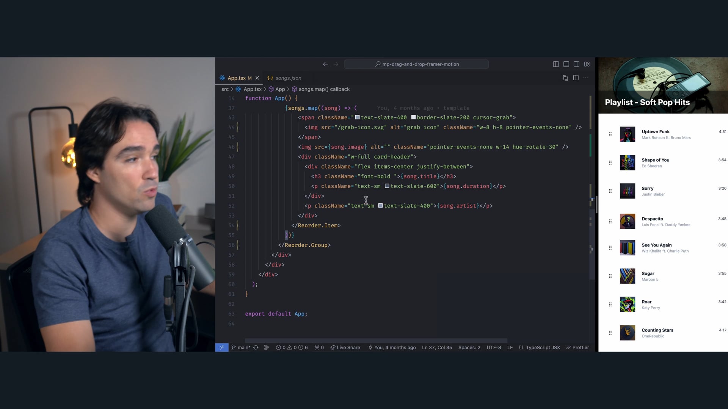Open the editor More Actions menu
This screenshot has width=728, height=409.
[586, 78]
